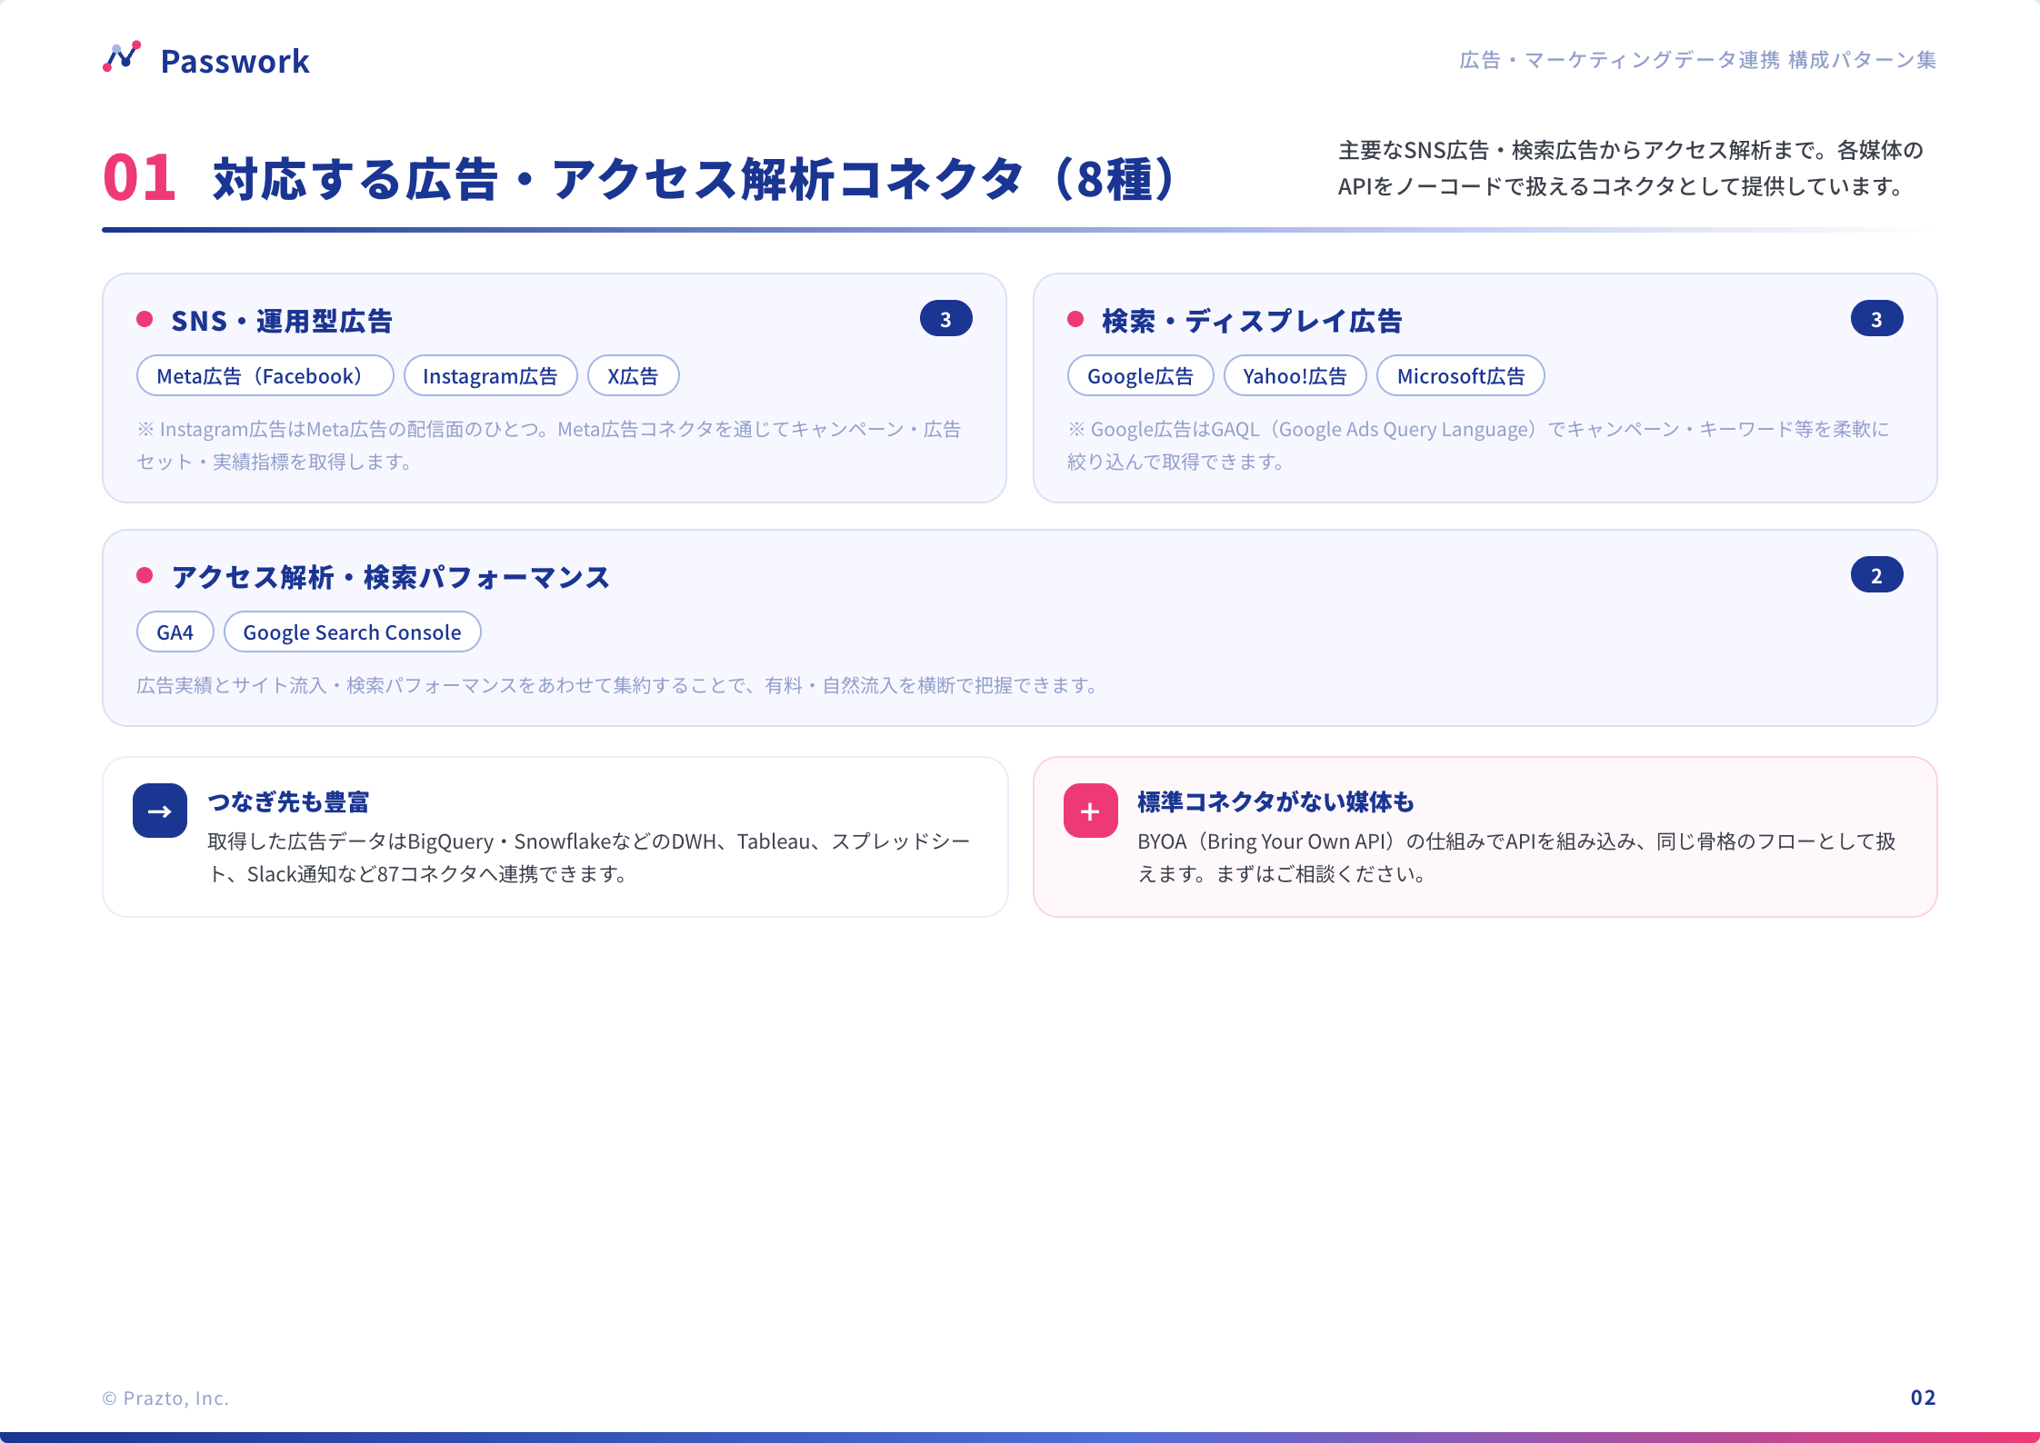Viewport: 2040px width, 1443px height.
Task: Click the note starting ※ Instagram広告はMeta広告
Action: (548, 445)
